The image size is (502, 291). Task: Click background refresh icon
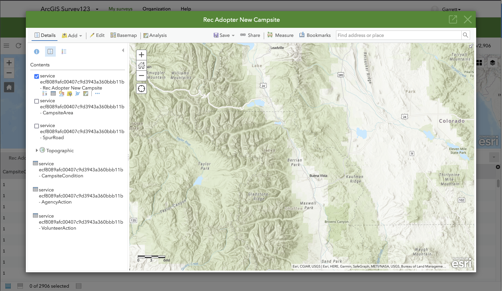(x=18, y=46)
